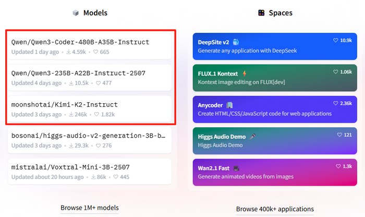This screenshot has width=365, height=217.
Task: Follow the Browse 1M+ models link
Action: pyautogui.click(x=89, y=208)
